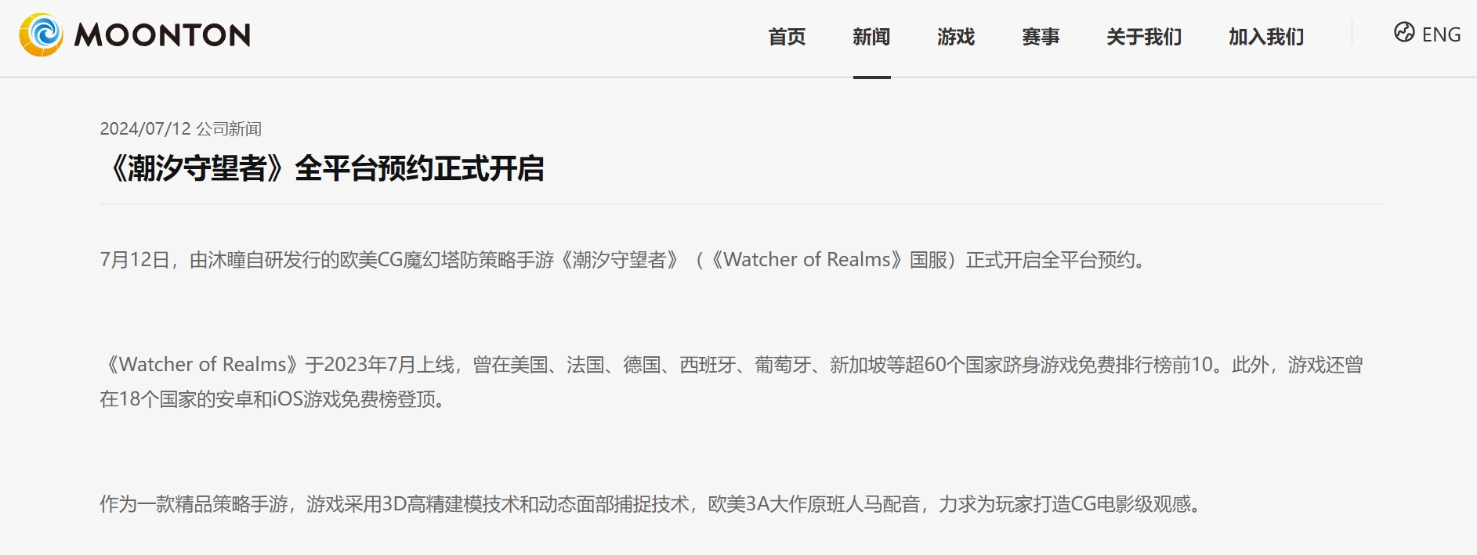Open the 游戏 games menu item
The image size is (1477, 555).
tap(956, 37)
